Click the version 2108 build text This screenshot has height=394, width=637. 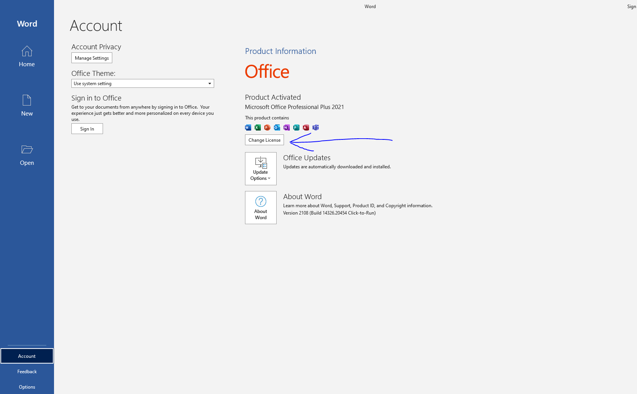click(x=329, y=213)
